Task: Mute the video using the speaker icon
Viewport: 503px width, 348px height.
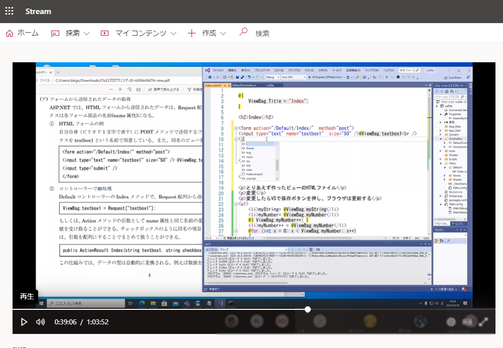Action: point(41,322)
